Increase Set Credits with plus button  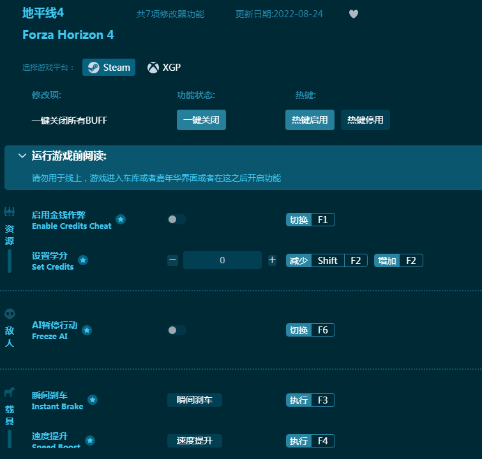tap(272, 260)
